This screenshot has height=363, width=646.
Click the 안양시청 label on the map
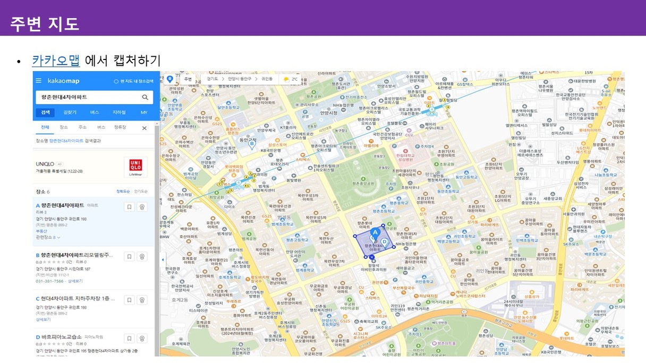click(329, 113)
